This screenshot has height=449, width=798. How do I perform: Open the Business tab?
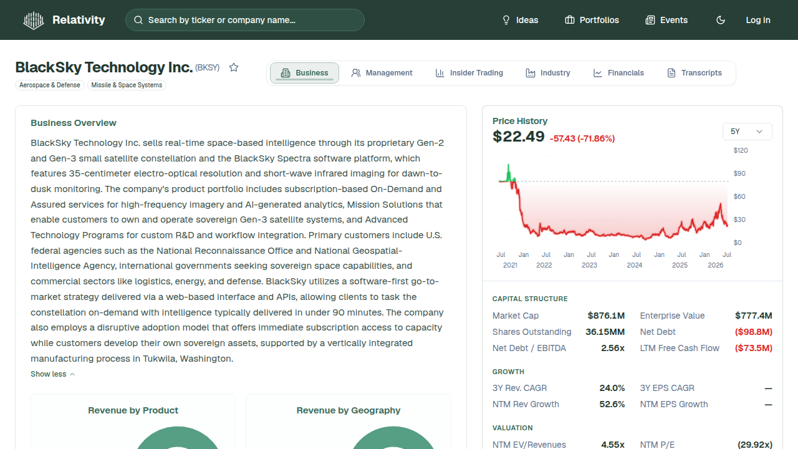tap(304, 73)
